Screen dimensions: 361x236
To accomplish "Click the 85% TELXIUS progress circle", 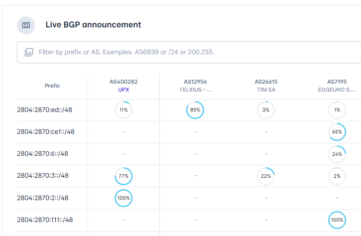I will (x=195, y=110).
